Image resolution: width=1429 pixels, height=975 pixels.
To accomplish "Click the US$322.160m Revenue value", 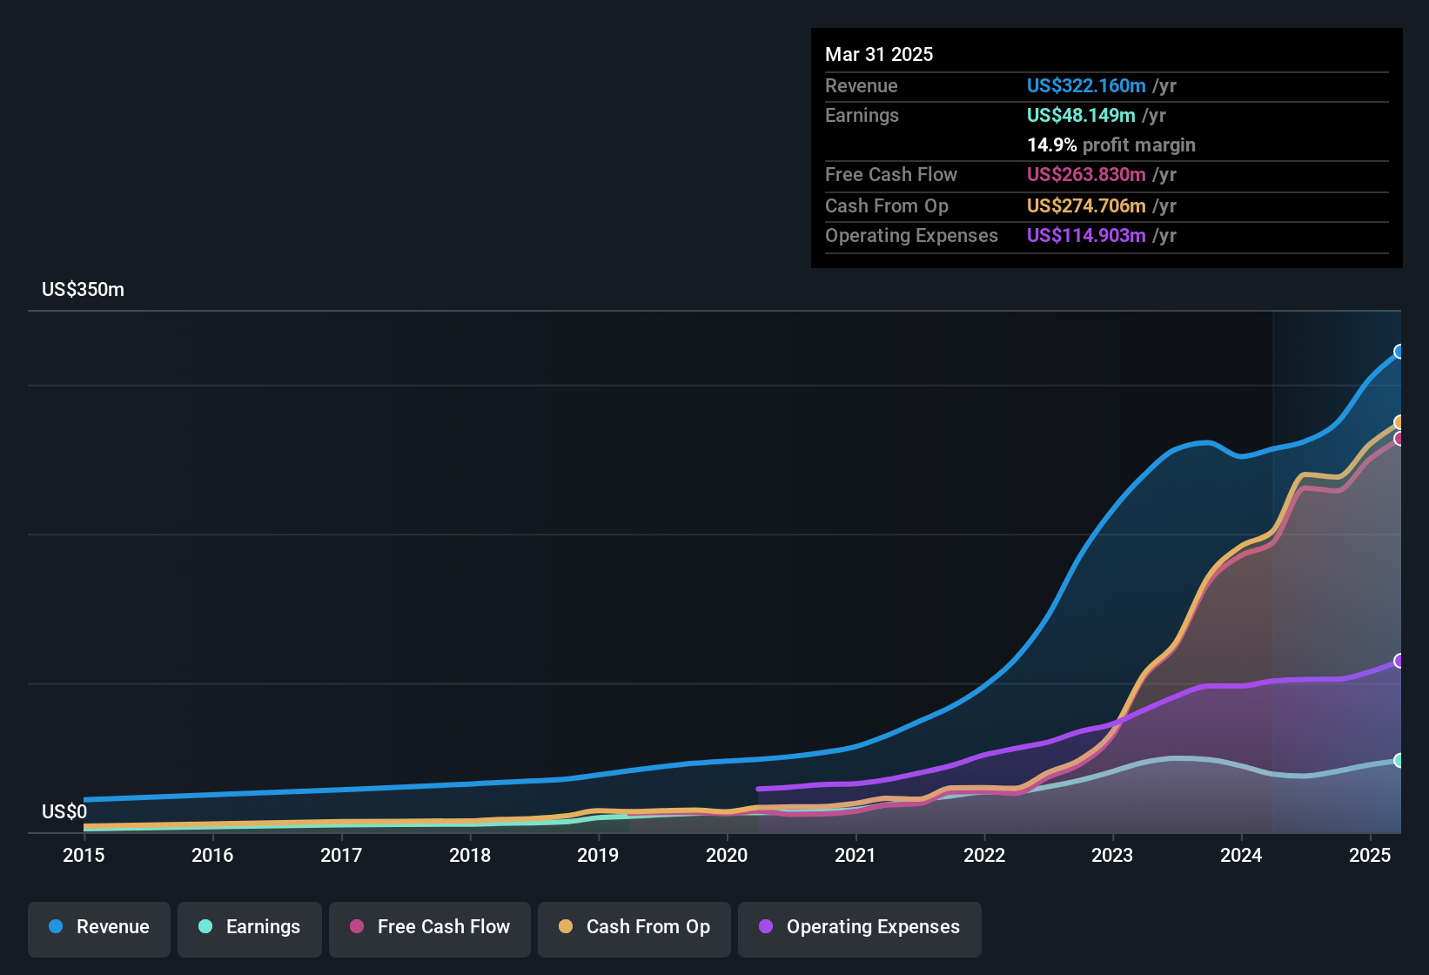I will 1085,85.
